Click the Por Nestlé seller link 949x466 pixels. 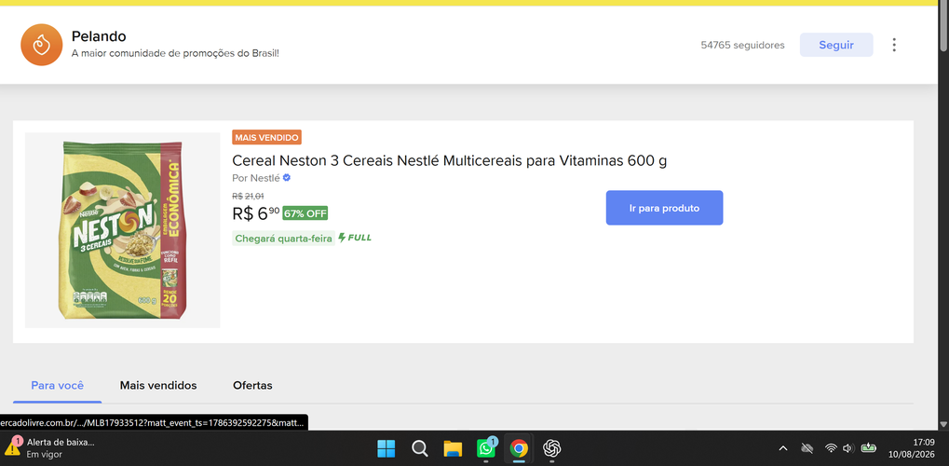pos(256,178)
